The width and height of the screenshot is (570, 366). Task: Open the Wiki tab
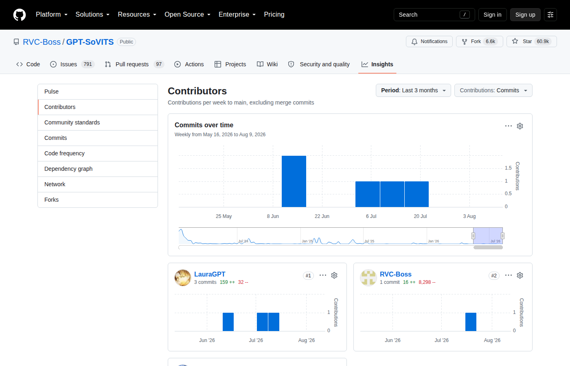pos(267,64)
